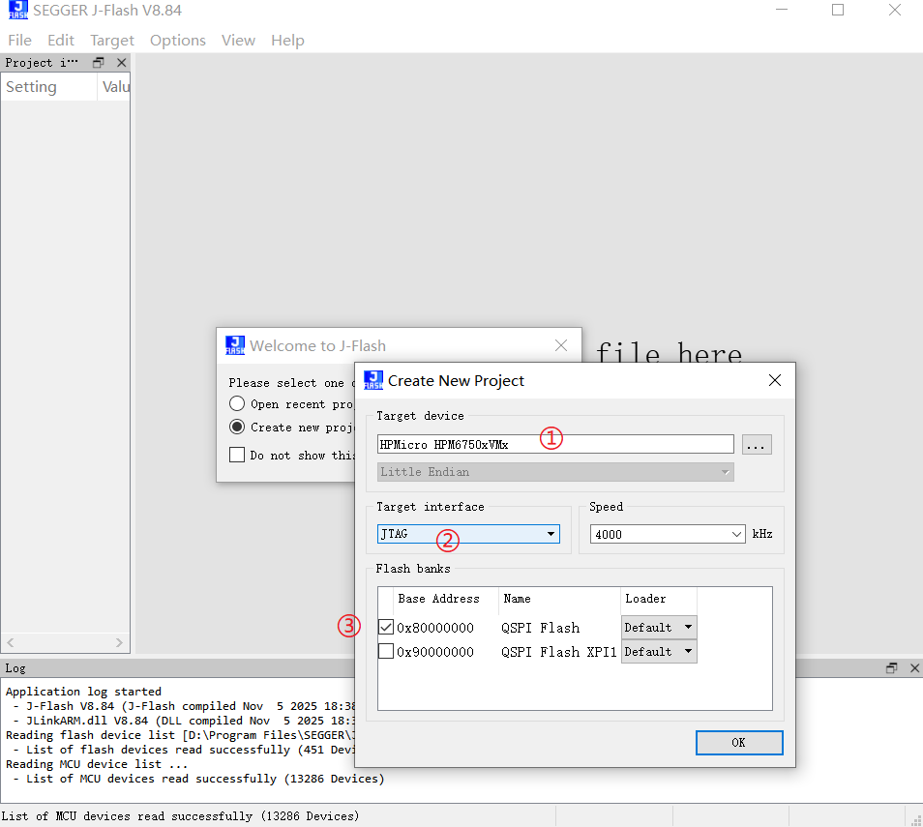The image size is (923, 827).
Task: Open the View menu
Action: (x=238, y=40)
